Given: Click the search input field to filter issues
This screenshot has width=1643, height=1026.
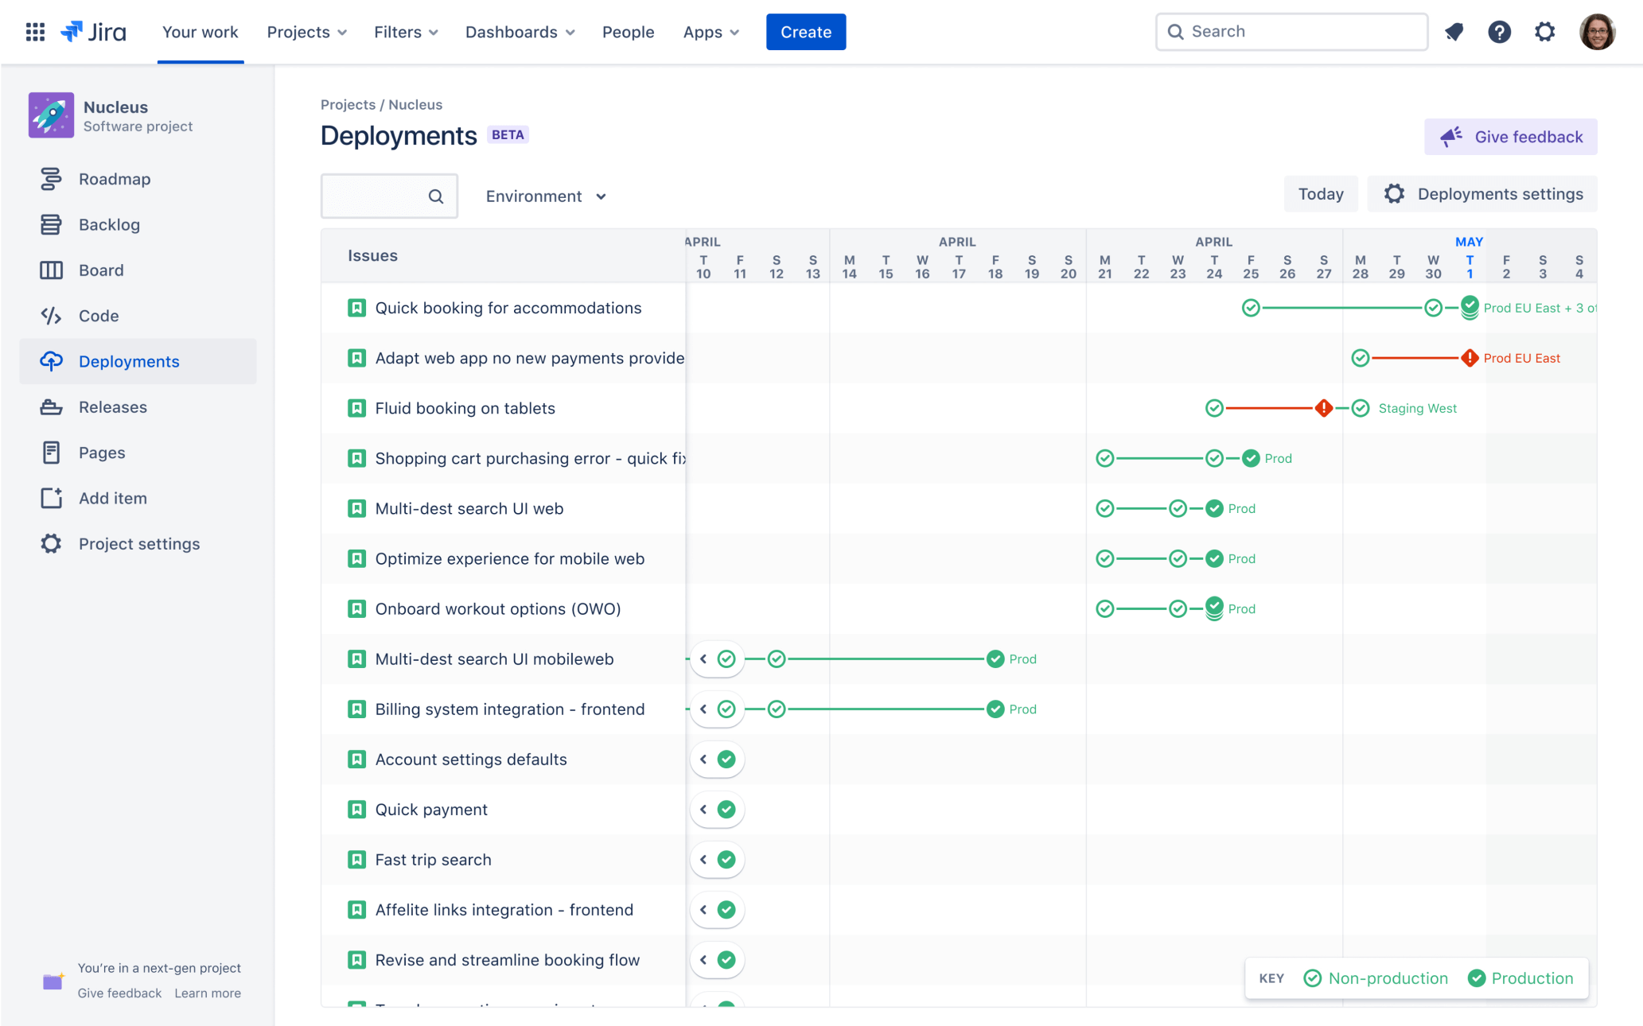Looking at the screenshot, I should click(390, 196).
